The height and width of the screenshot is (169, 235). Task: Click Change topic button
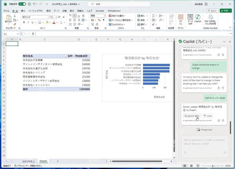click(x=205, y=130)
